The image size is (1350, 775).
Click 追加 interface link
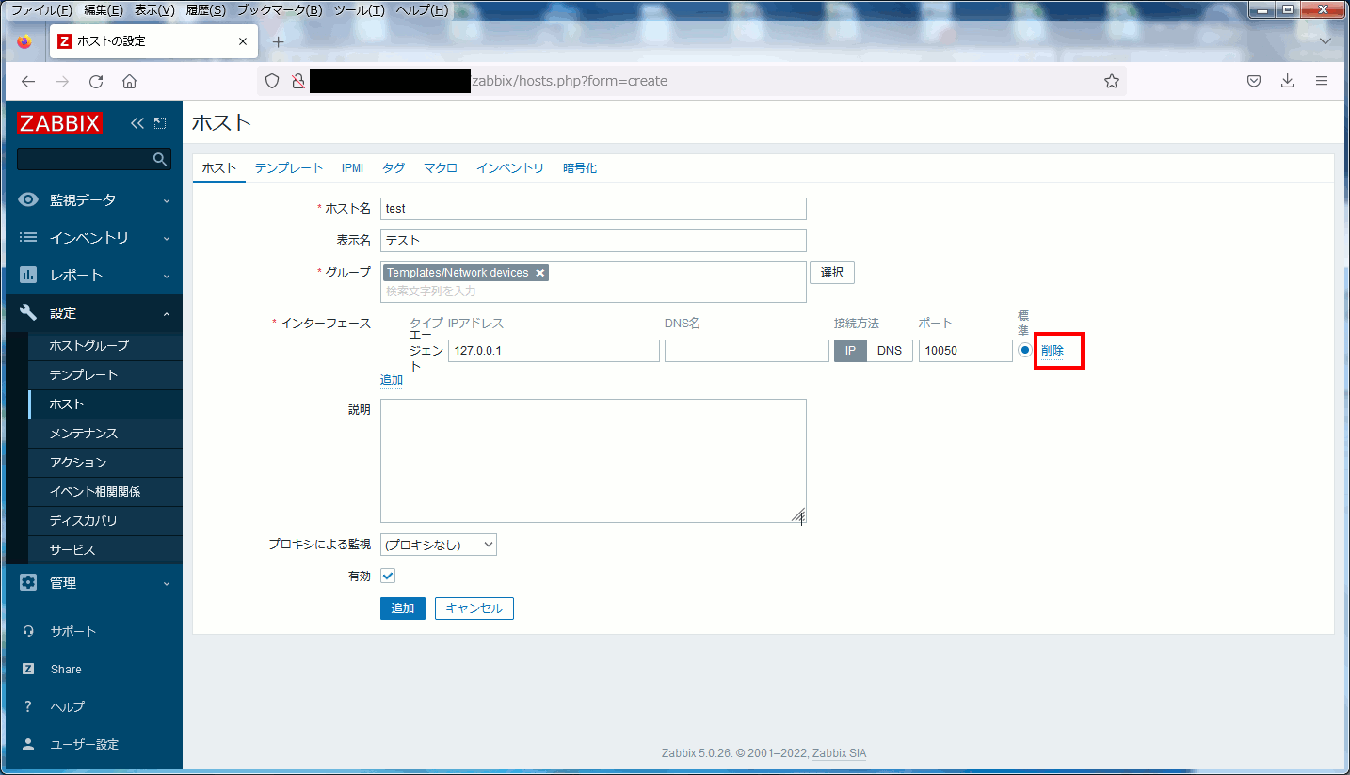click(x=392, y=380)
